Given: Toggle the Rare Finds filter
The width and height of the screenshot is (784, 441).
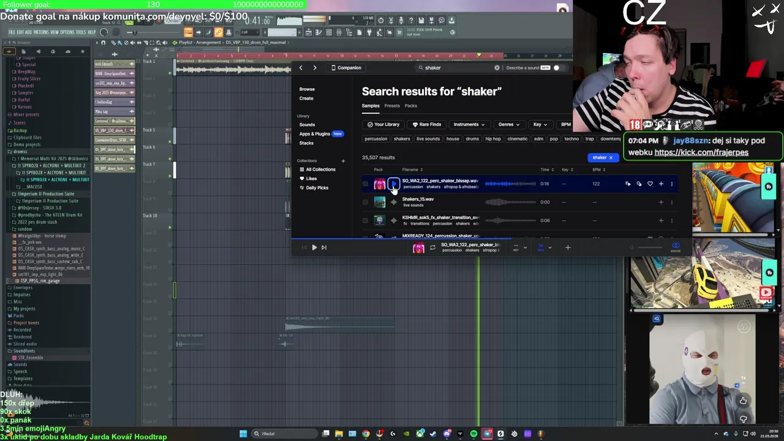Looking at the screenshot, I should point(426,125).
